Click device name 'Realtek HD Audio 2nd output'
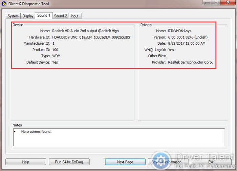237x171 pixels. pyautogui.click(x=85, y=31)
